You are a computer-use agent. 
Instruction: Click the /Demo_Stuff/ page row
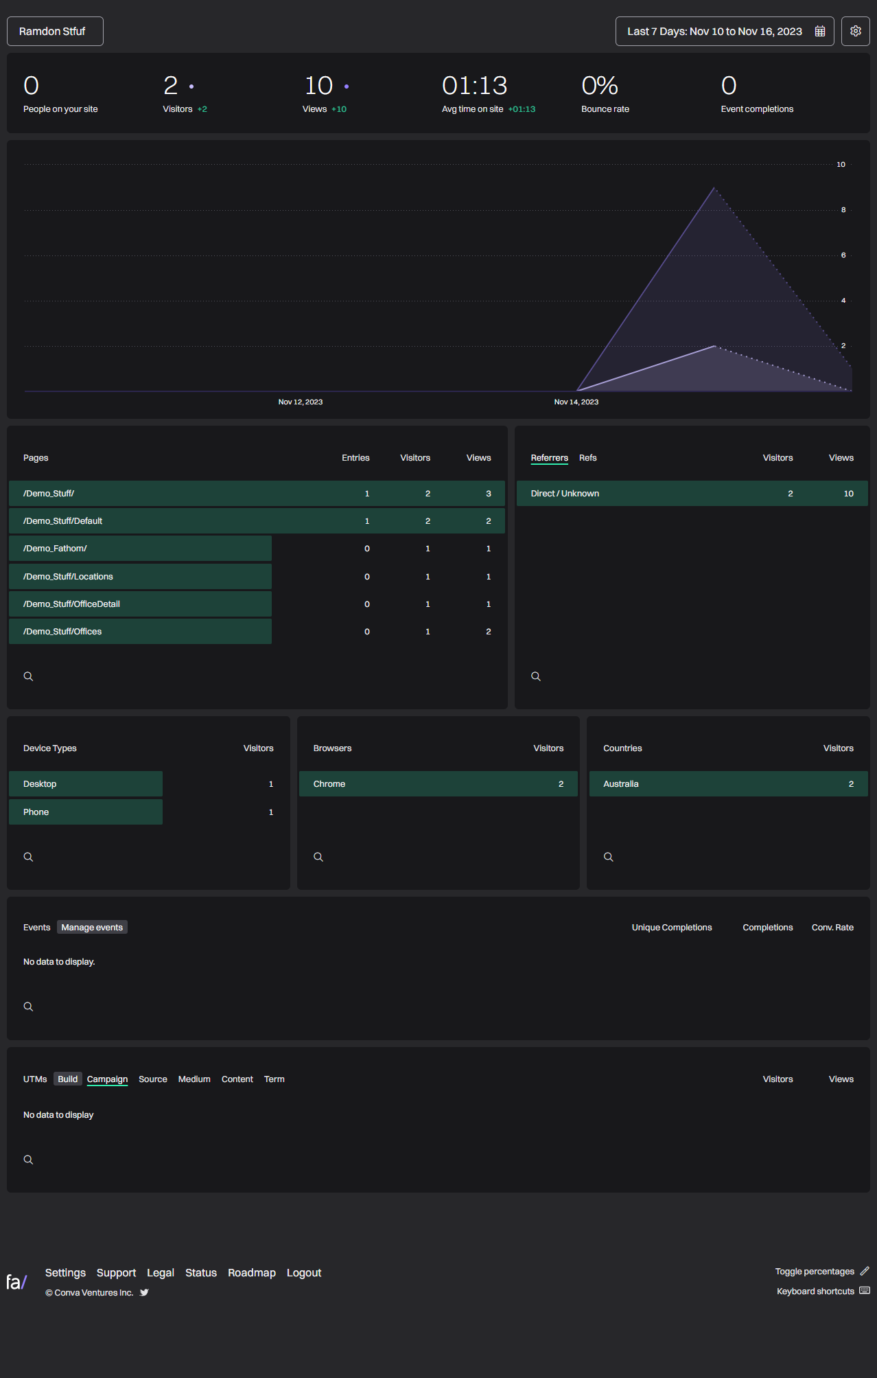pos(257,494)
